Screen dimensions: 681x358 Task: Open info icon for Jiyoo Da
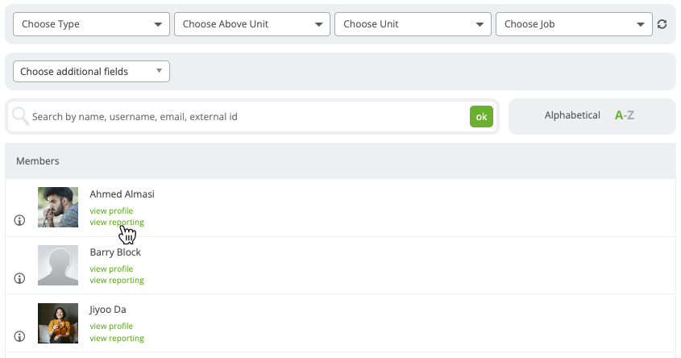pos(19,336)
